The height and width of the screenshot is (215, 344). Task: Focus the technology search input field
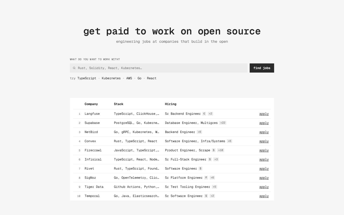(159, 68)
